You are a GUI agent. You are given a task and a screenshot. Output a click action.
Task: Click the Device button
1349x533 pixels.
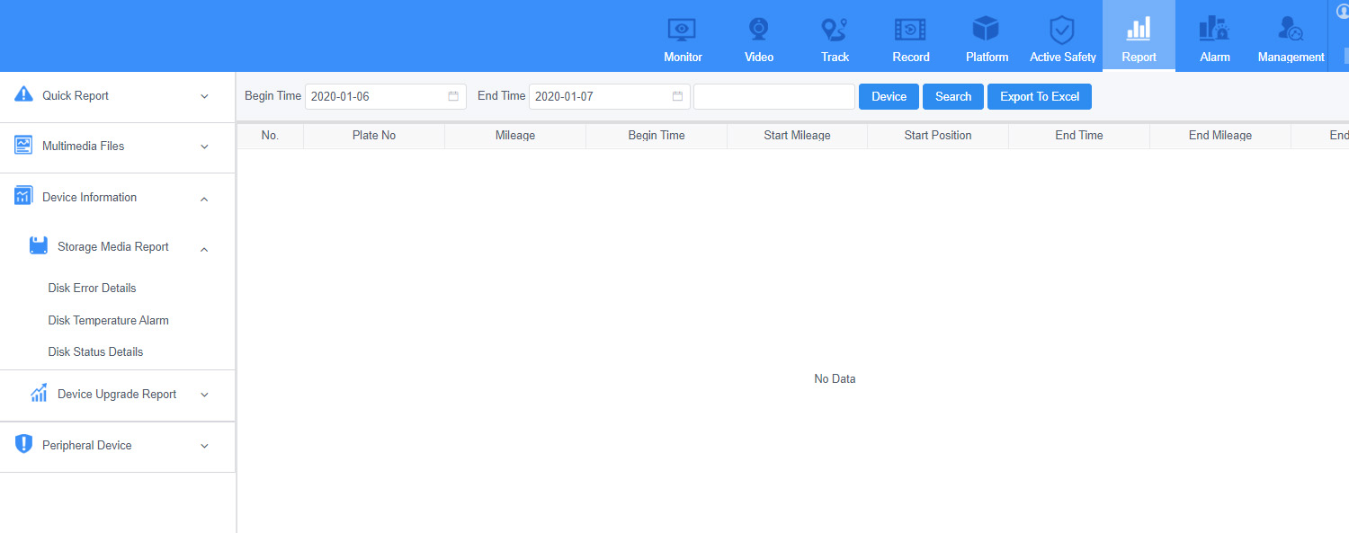(x=889, y=97)
